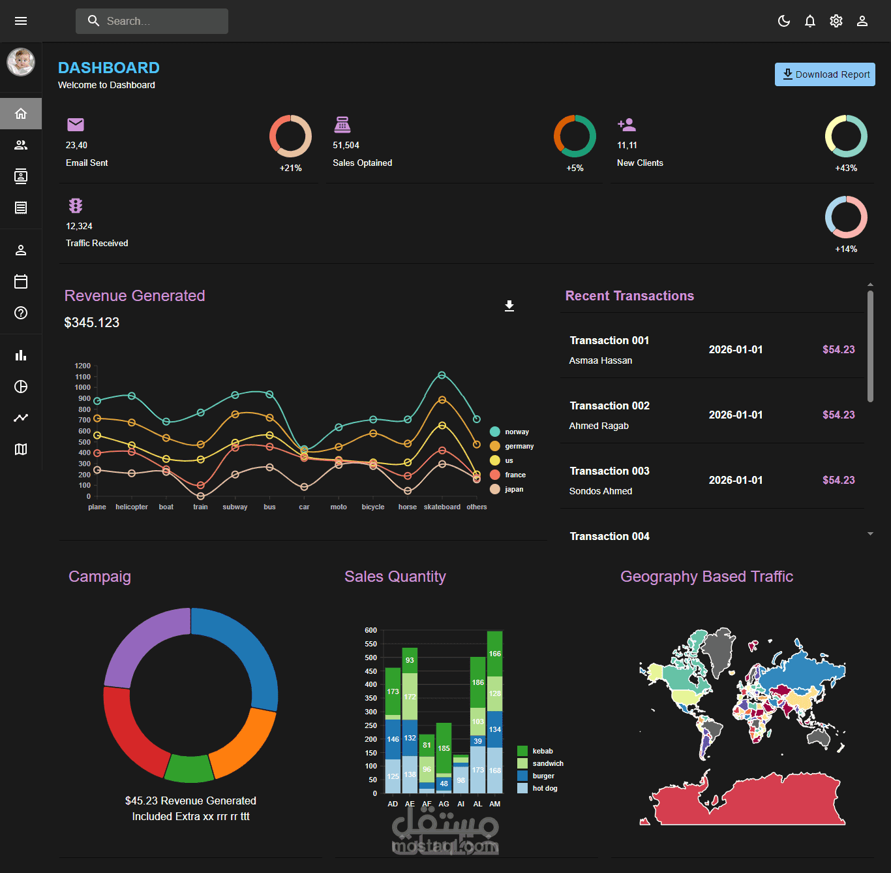Image resolution: width=891 pixels, height=873 pixels.
Task: Open the Geography Map icon in sidebar
Action: pyautogui.click(x=21, y=449)
